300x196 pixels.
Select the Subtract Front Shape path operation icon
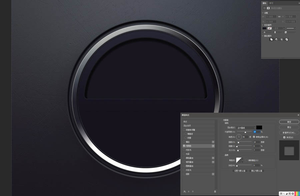click(x=276, y=39)
